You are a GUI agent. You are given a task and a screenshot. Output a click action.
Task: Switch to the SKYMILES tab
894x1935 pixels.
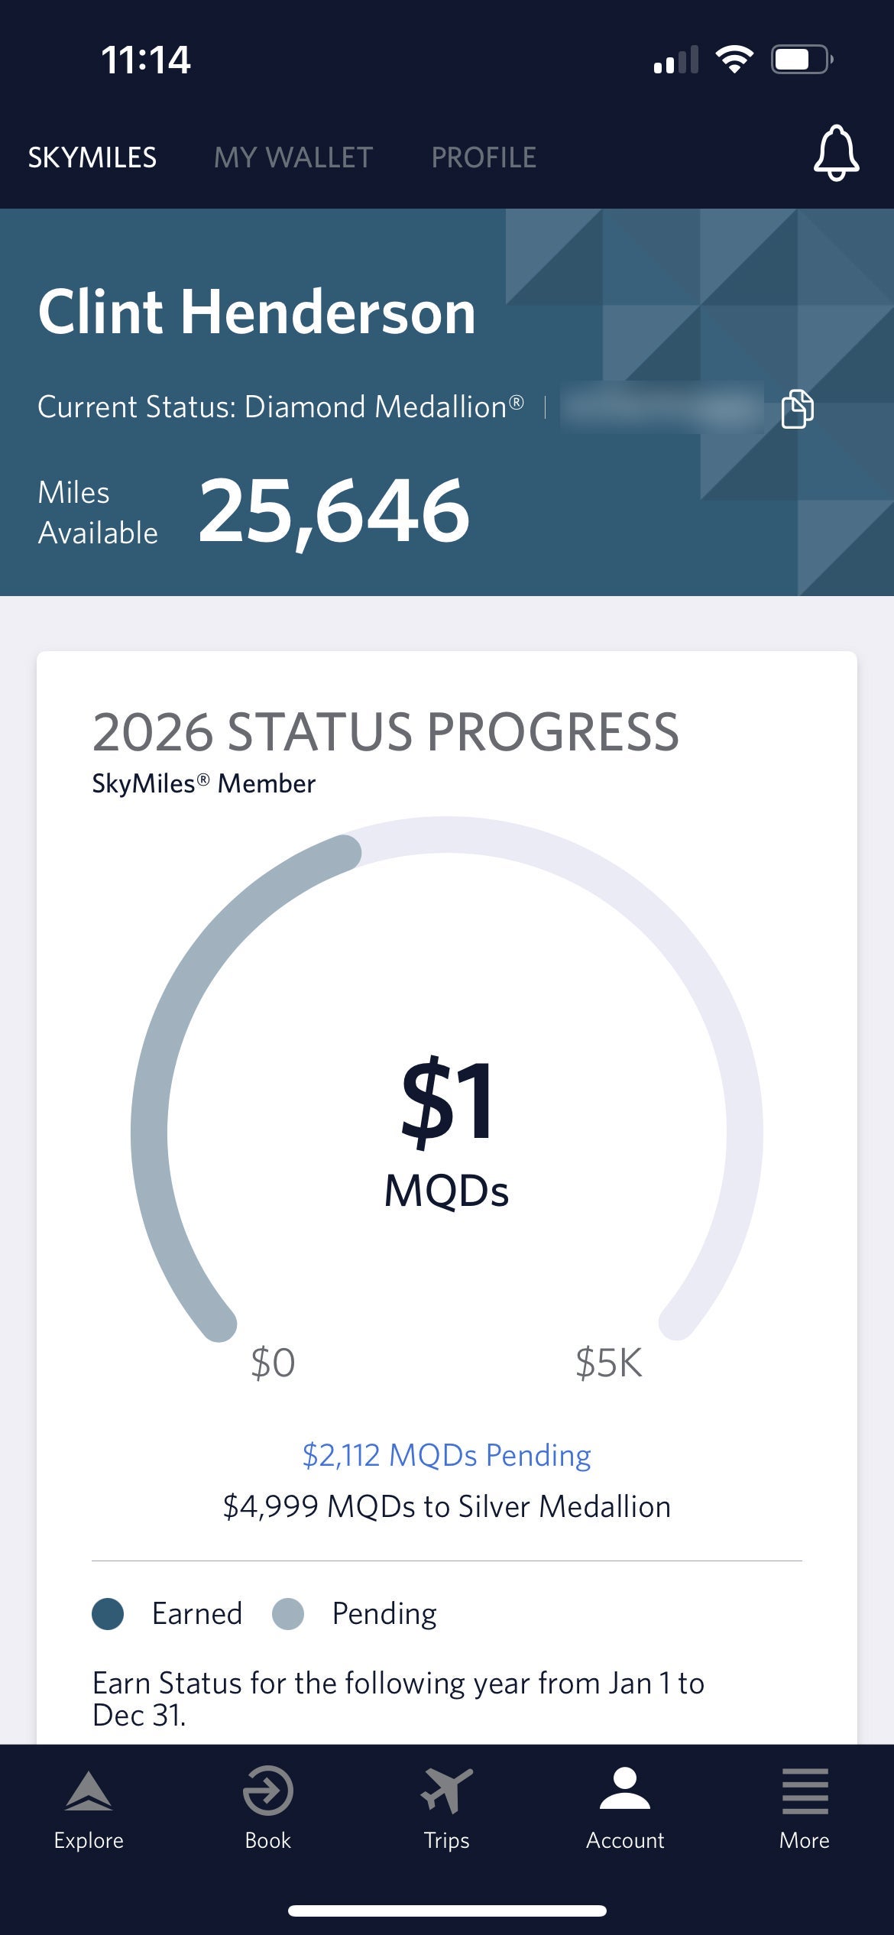pos(92,157)
